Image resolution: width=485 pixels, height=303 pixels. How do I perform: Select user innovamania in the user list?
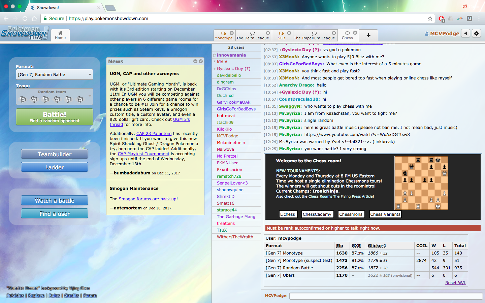click(x=231, y=55)
